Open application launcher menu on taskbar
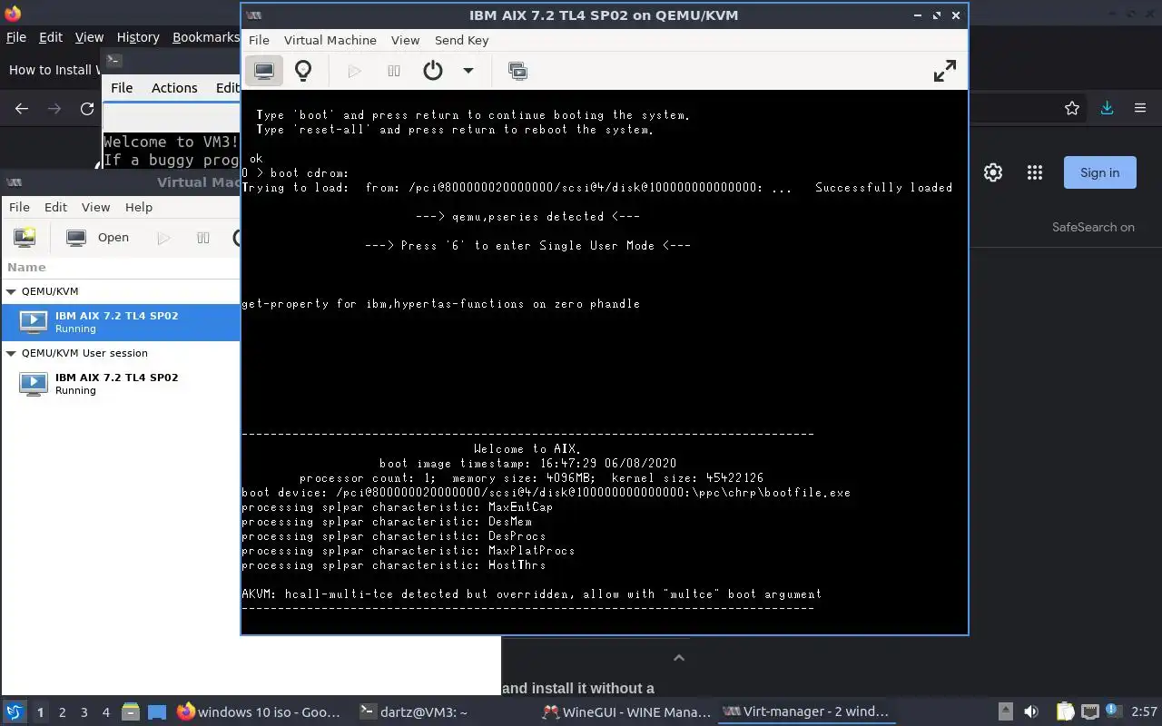Screen dimensions: 1162x726 pos(15,711)
